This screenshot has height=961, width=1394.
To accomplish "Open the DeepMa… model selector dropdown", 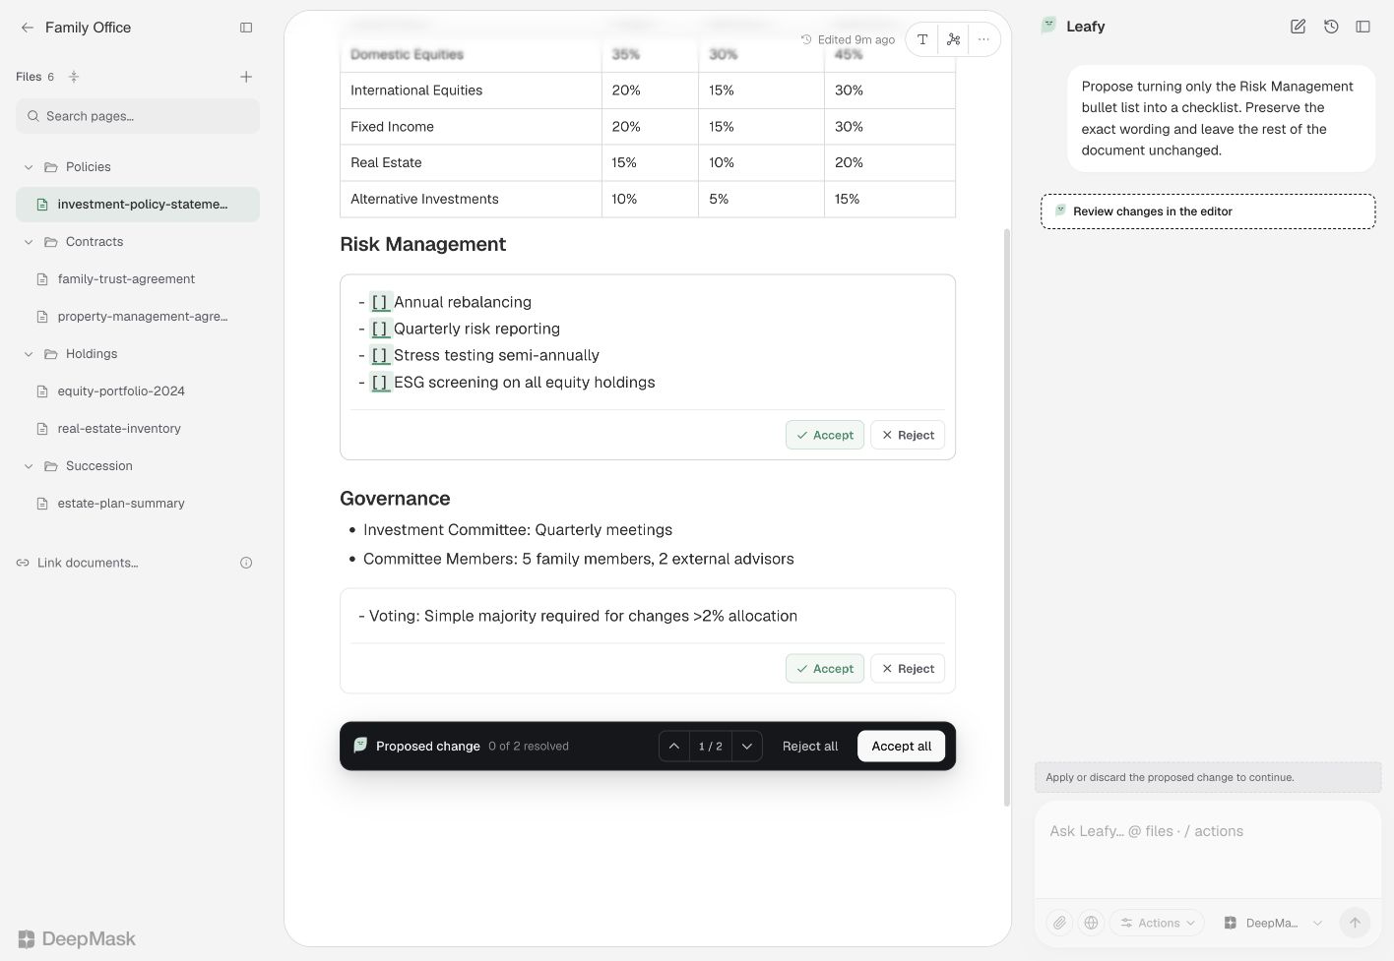I will [x=1273, y=923].
